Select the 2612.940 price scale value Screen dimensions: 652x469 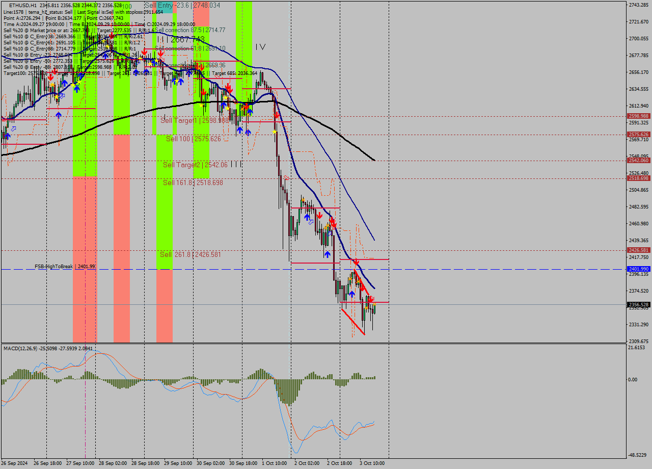pyautogui.click(x=638, y=106)
